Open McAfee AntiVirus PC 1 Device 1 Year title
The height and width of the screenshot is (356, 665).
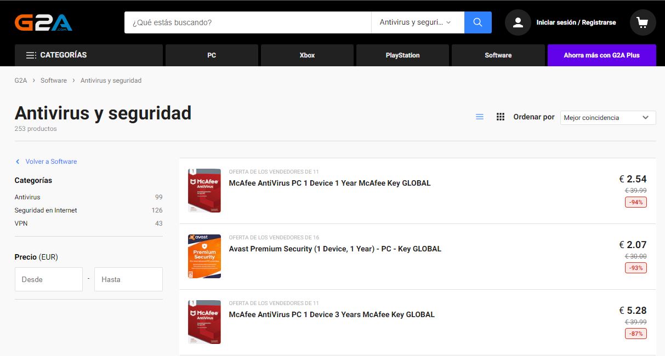tap(329, 183)
